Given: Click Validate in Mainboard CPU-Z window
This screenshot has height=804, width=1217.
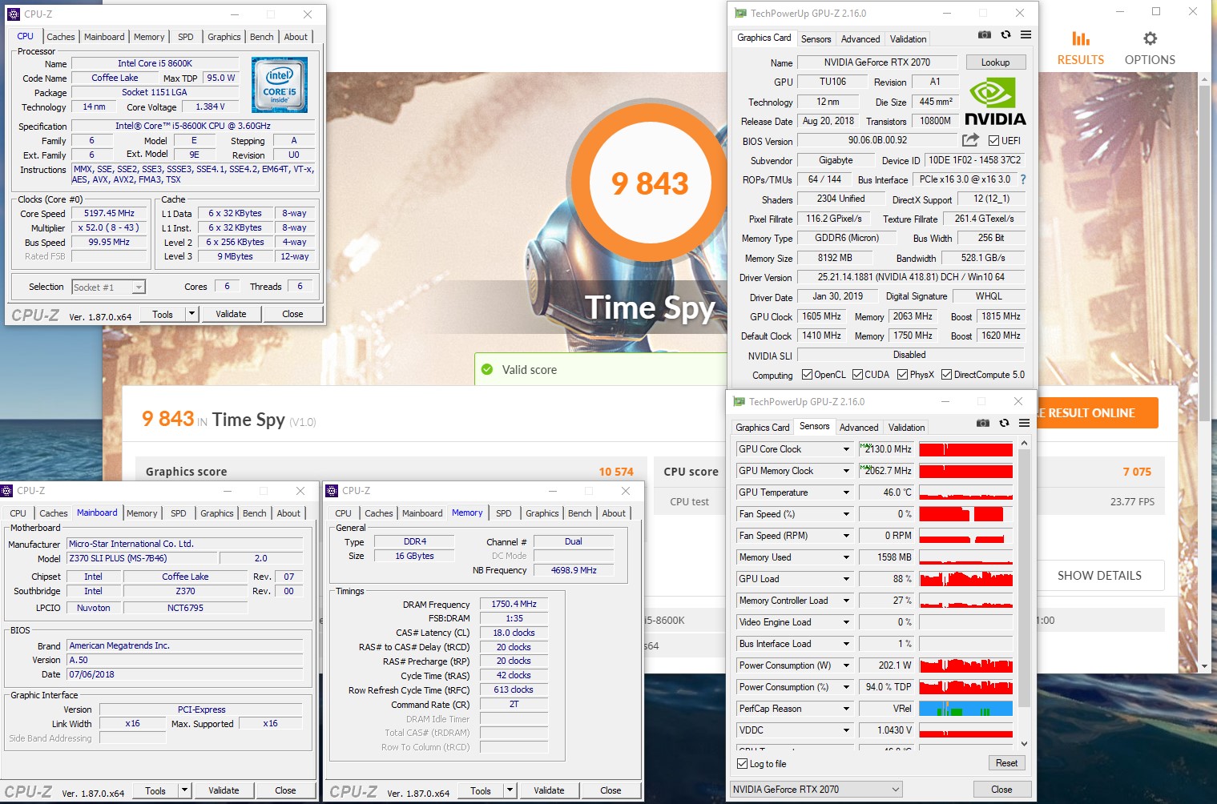Looking at the screenshot, I should [x=224, y=790].
